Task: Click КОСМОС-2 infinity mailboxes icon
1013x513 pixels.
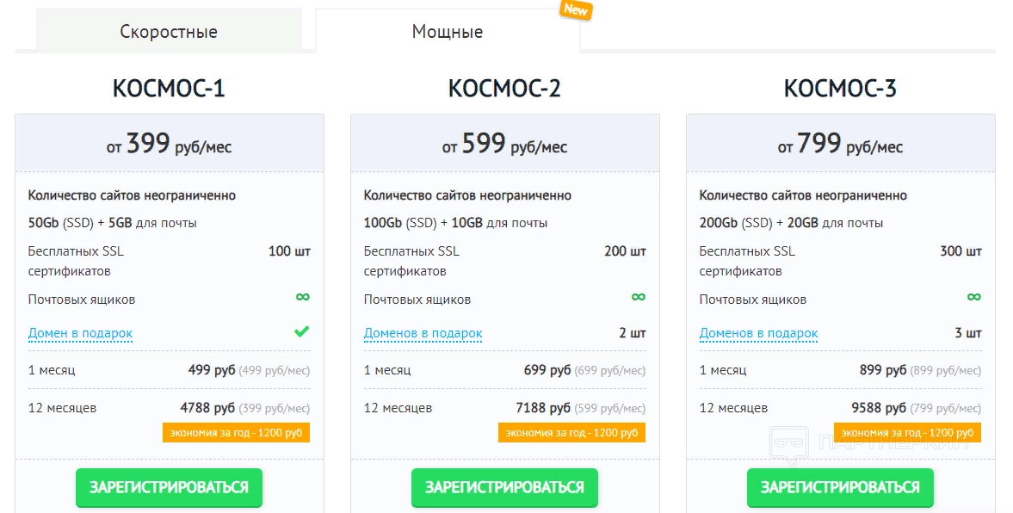Action: click(638, 297)
